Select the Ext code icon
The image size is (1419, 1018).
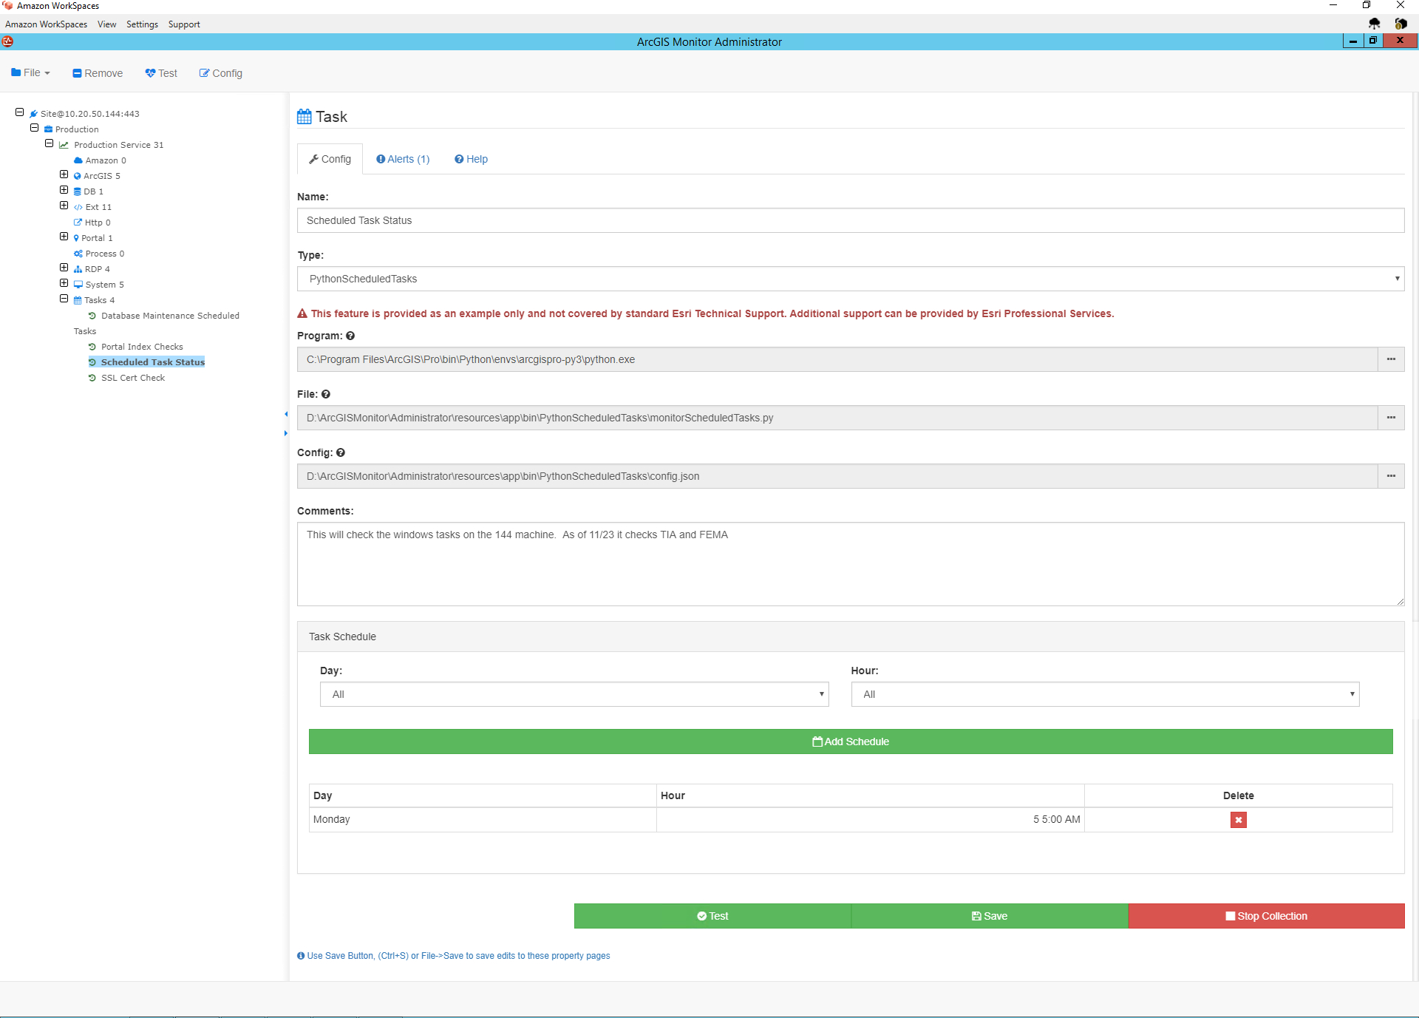pyautogui.click(x=78, y=207)
